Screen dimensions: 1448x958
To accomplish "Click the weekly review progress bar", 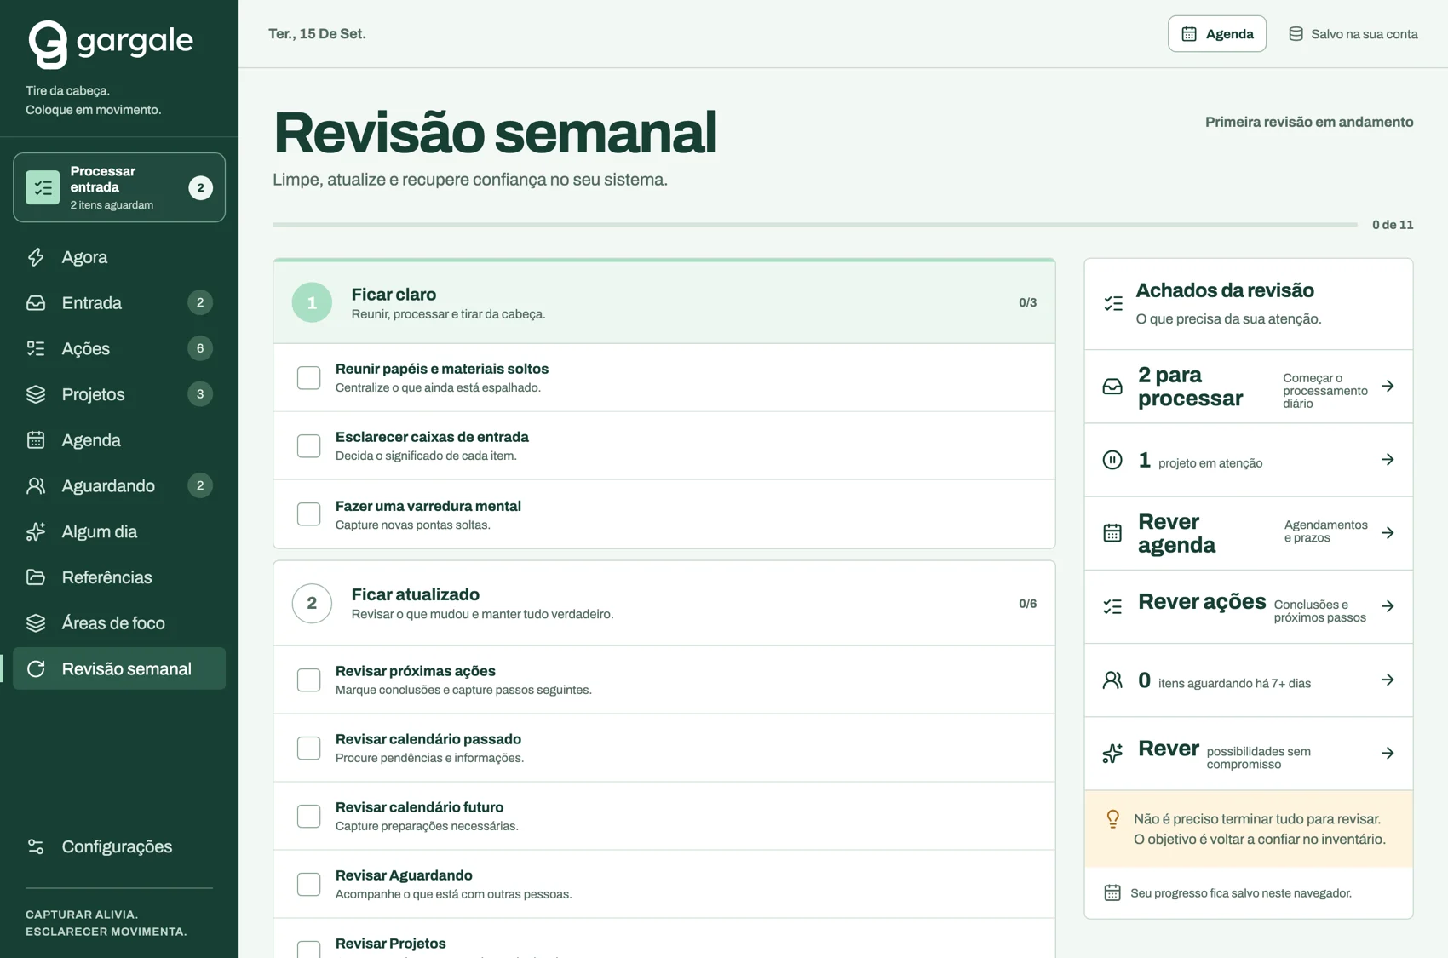I will (x=814, y=225).
